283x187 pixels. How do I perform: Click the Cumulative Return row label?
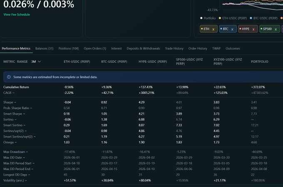(x=16, y=87)
